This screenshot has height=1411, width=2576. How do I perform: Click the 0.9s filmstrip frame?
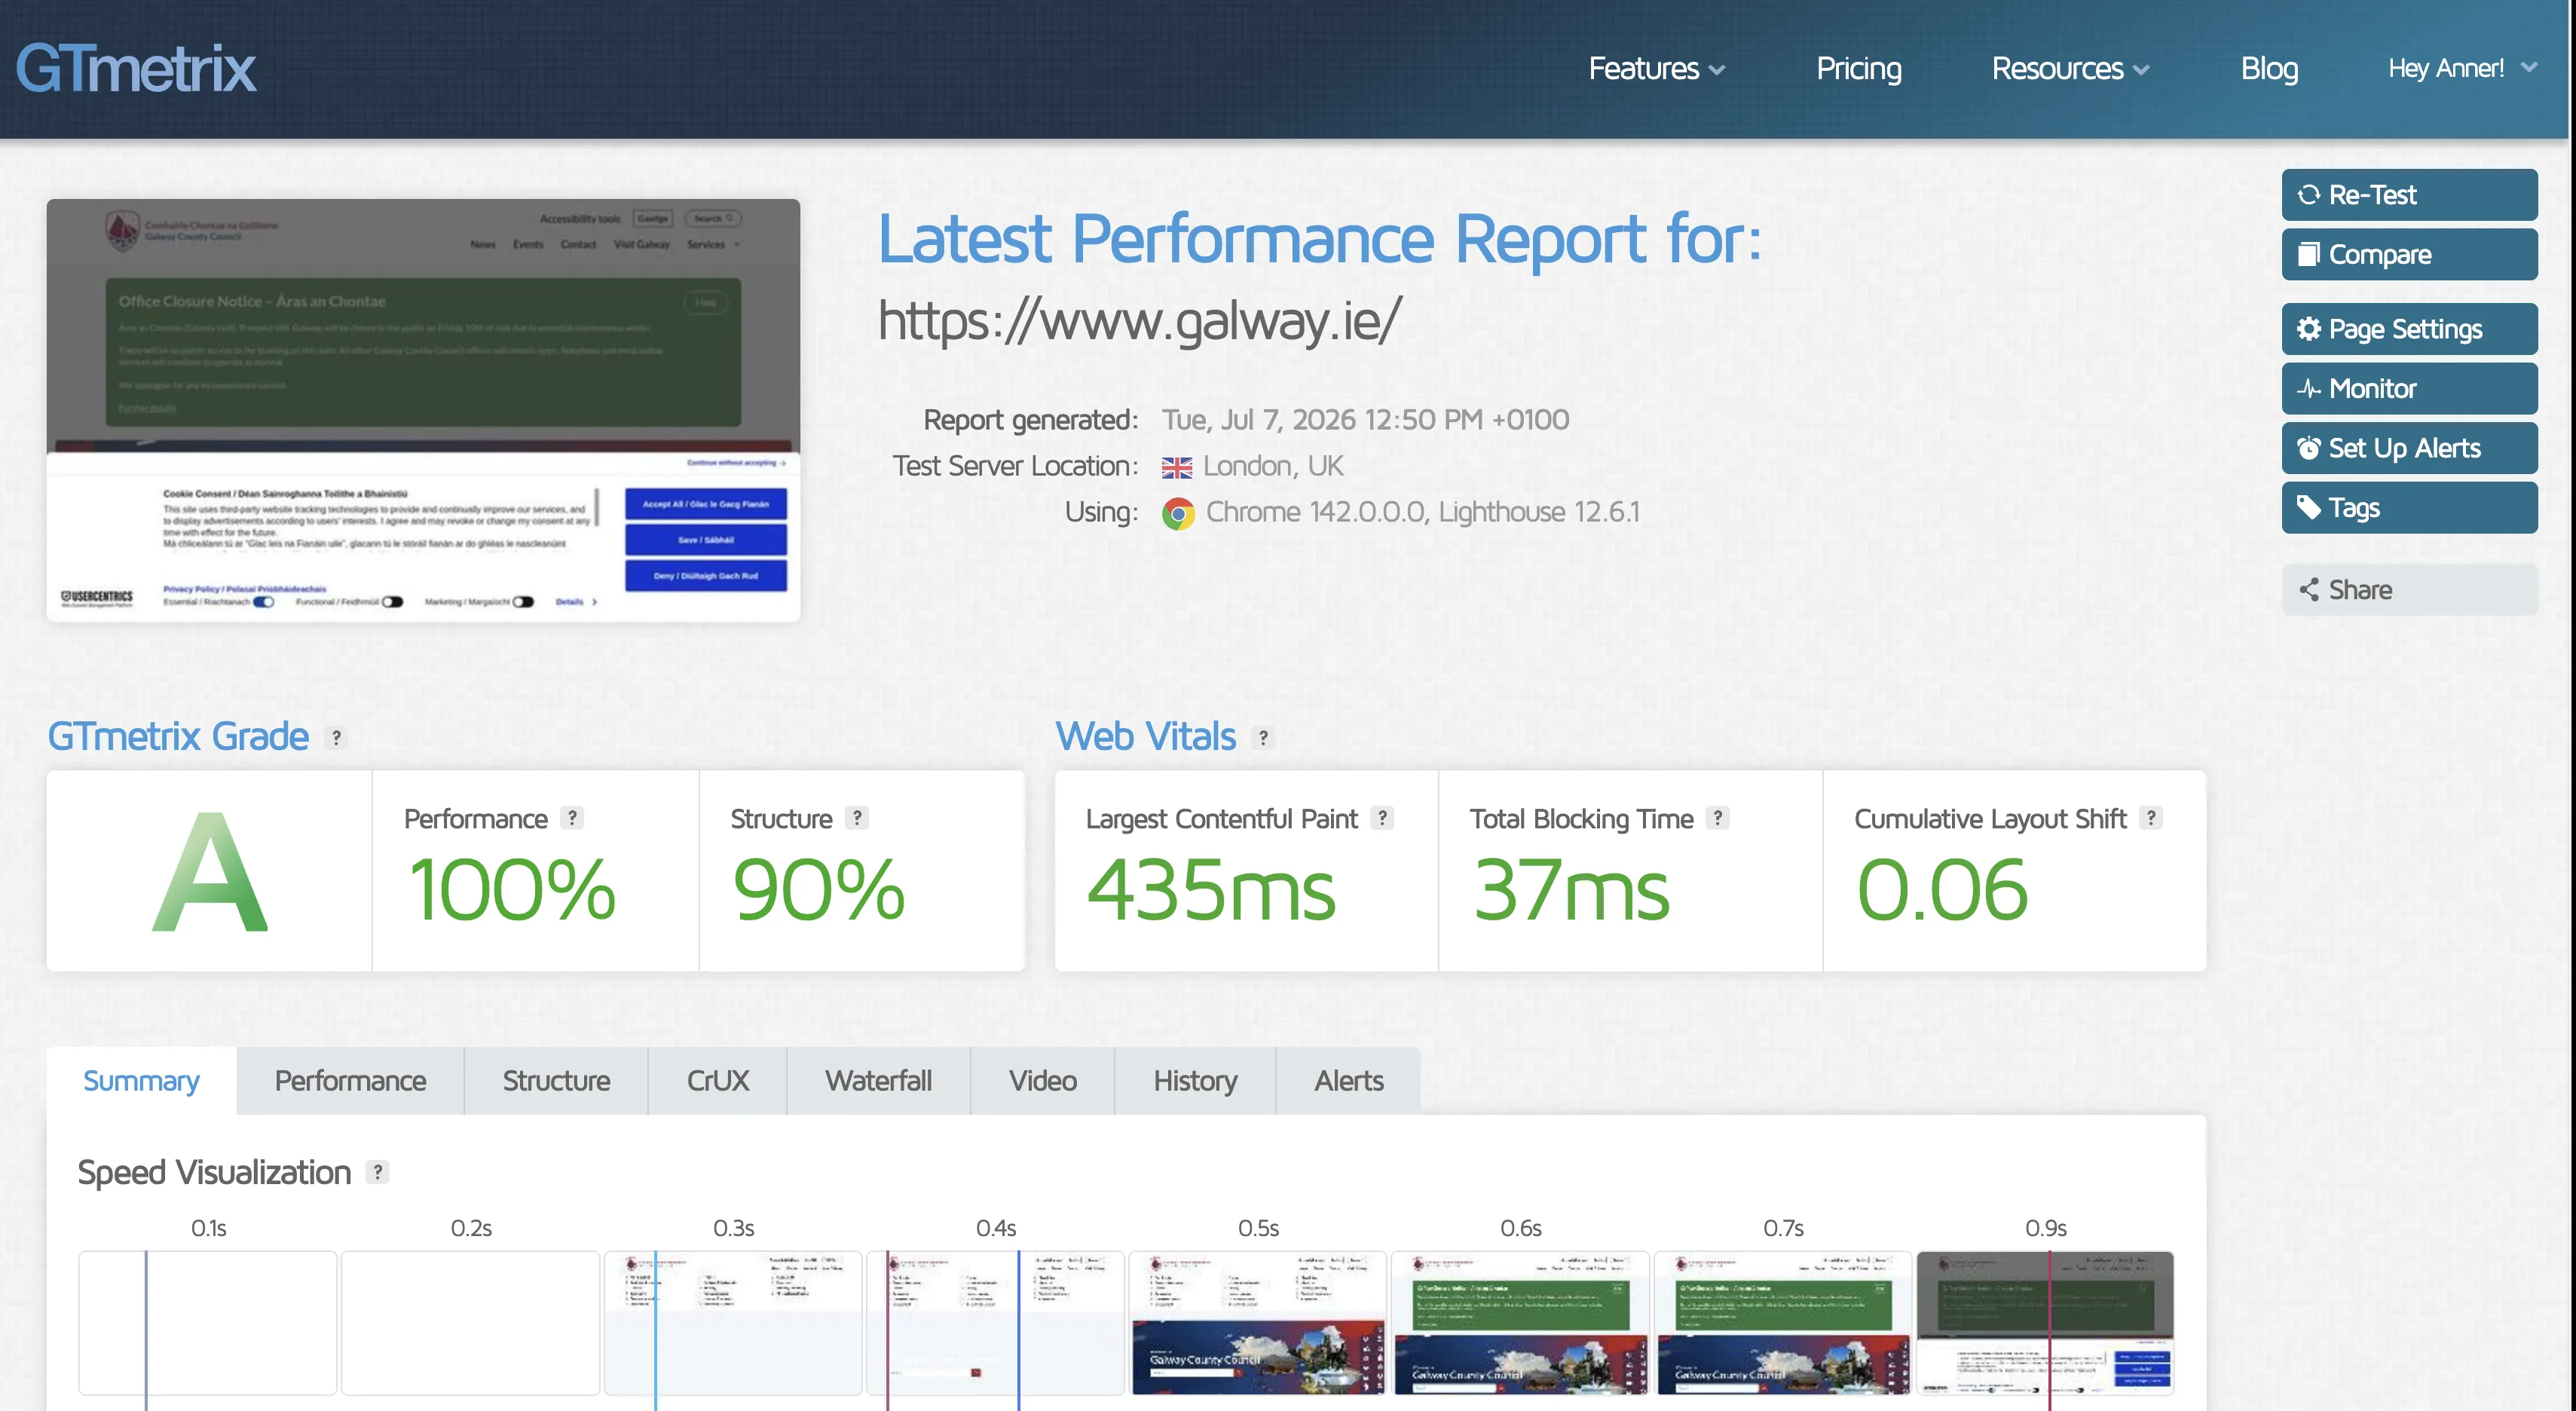click(2046, 1322)
